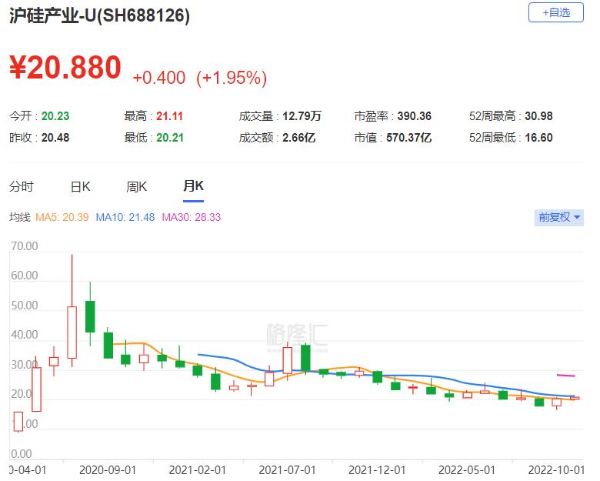Click the 市值 value 570.37亿
Image resolution: width=600 pixels, height=481 pixels.
point(409,138)
